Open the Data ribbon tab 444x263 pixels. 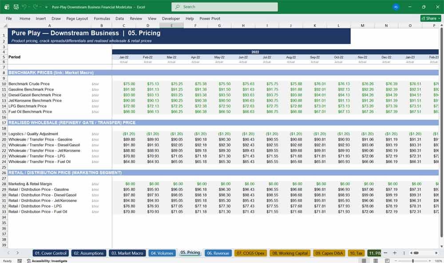coord(119,18)
